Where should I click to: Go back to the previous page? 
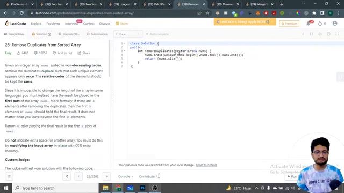click(x=5, y=13)
